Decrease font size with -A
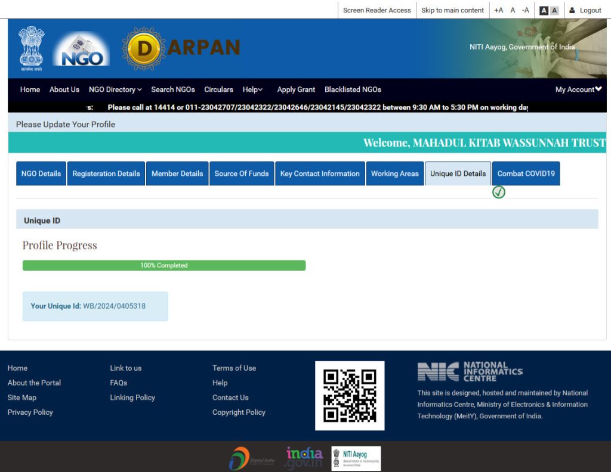The image size is (611, 472). tap(525, 10)
